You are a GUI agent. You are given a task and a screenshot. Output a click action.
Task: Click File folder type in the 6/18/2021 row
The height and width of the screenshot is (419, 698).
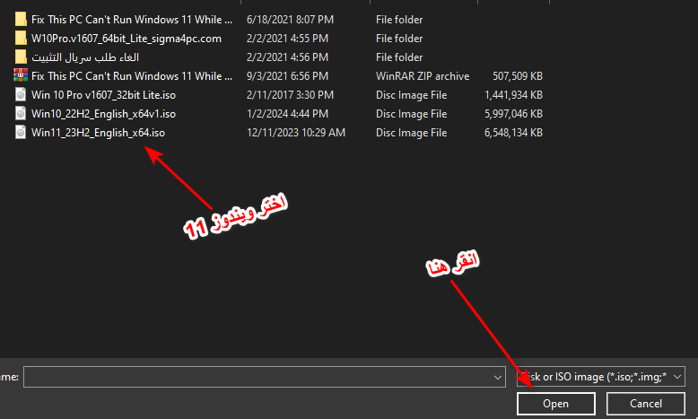click(x=399, y=20)
